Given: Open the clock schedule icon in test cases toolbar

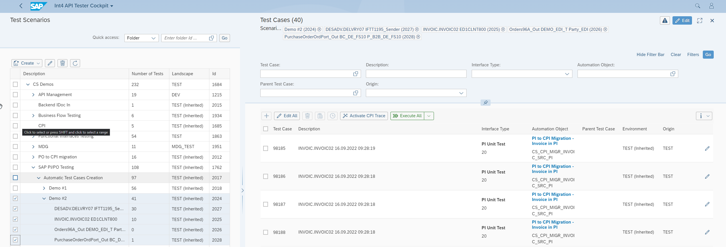Looking at the screenshot, I should (x=332, y=116).
